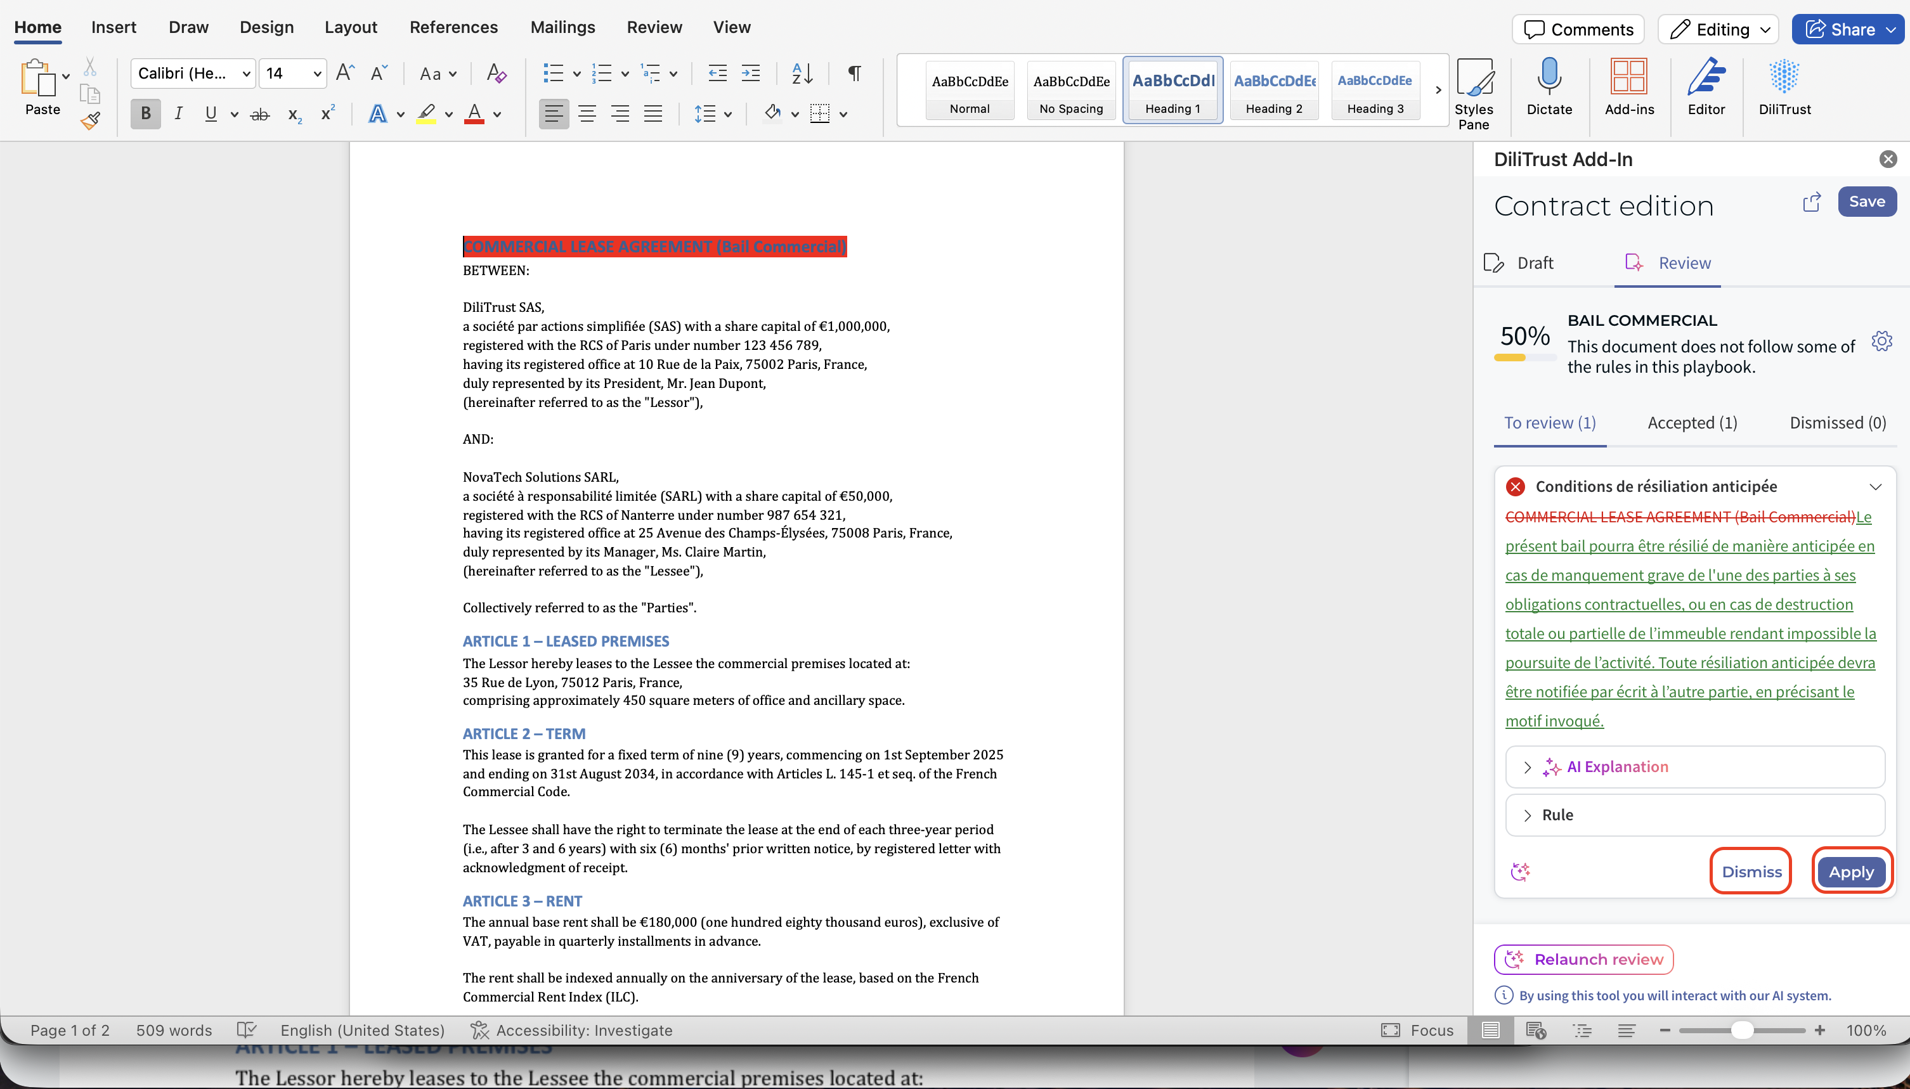The height and width of the screenshot is (1089, 1910).
Task: Click the playbook settings gear icon
Action: [x=1881, y=341]
